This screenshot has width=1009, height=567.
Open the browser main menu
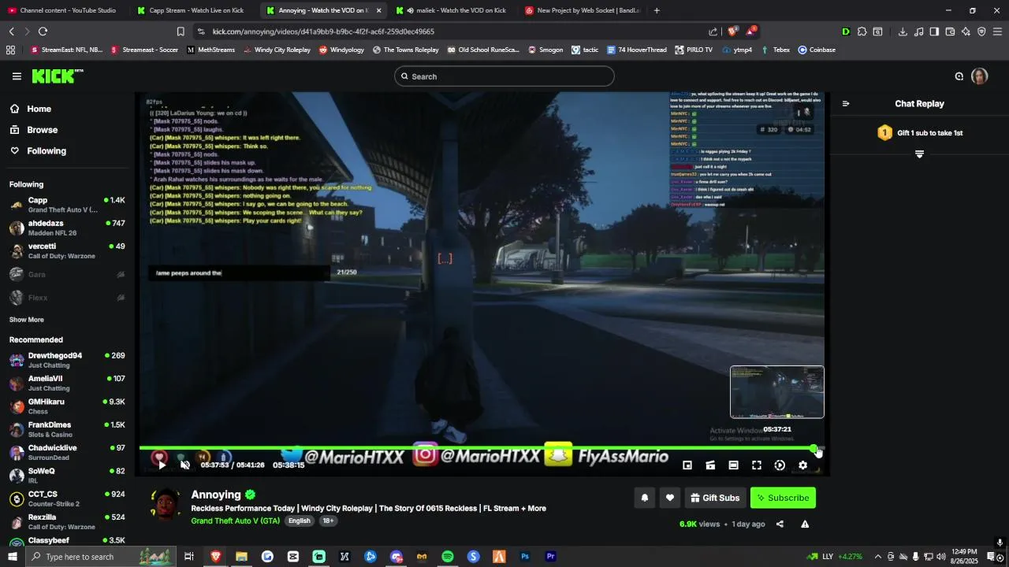tap(997, 31)
